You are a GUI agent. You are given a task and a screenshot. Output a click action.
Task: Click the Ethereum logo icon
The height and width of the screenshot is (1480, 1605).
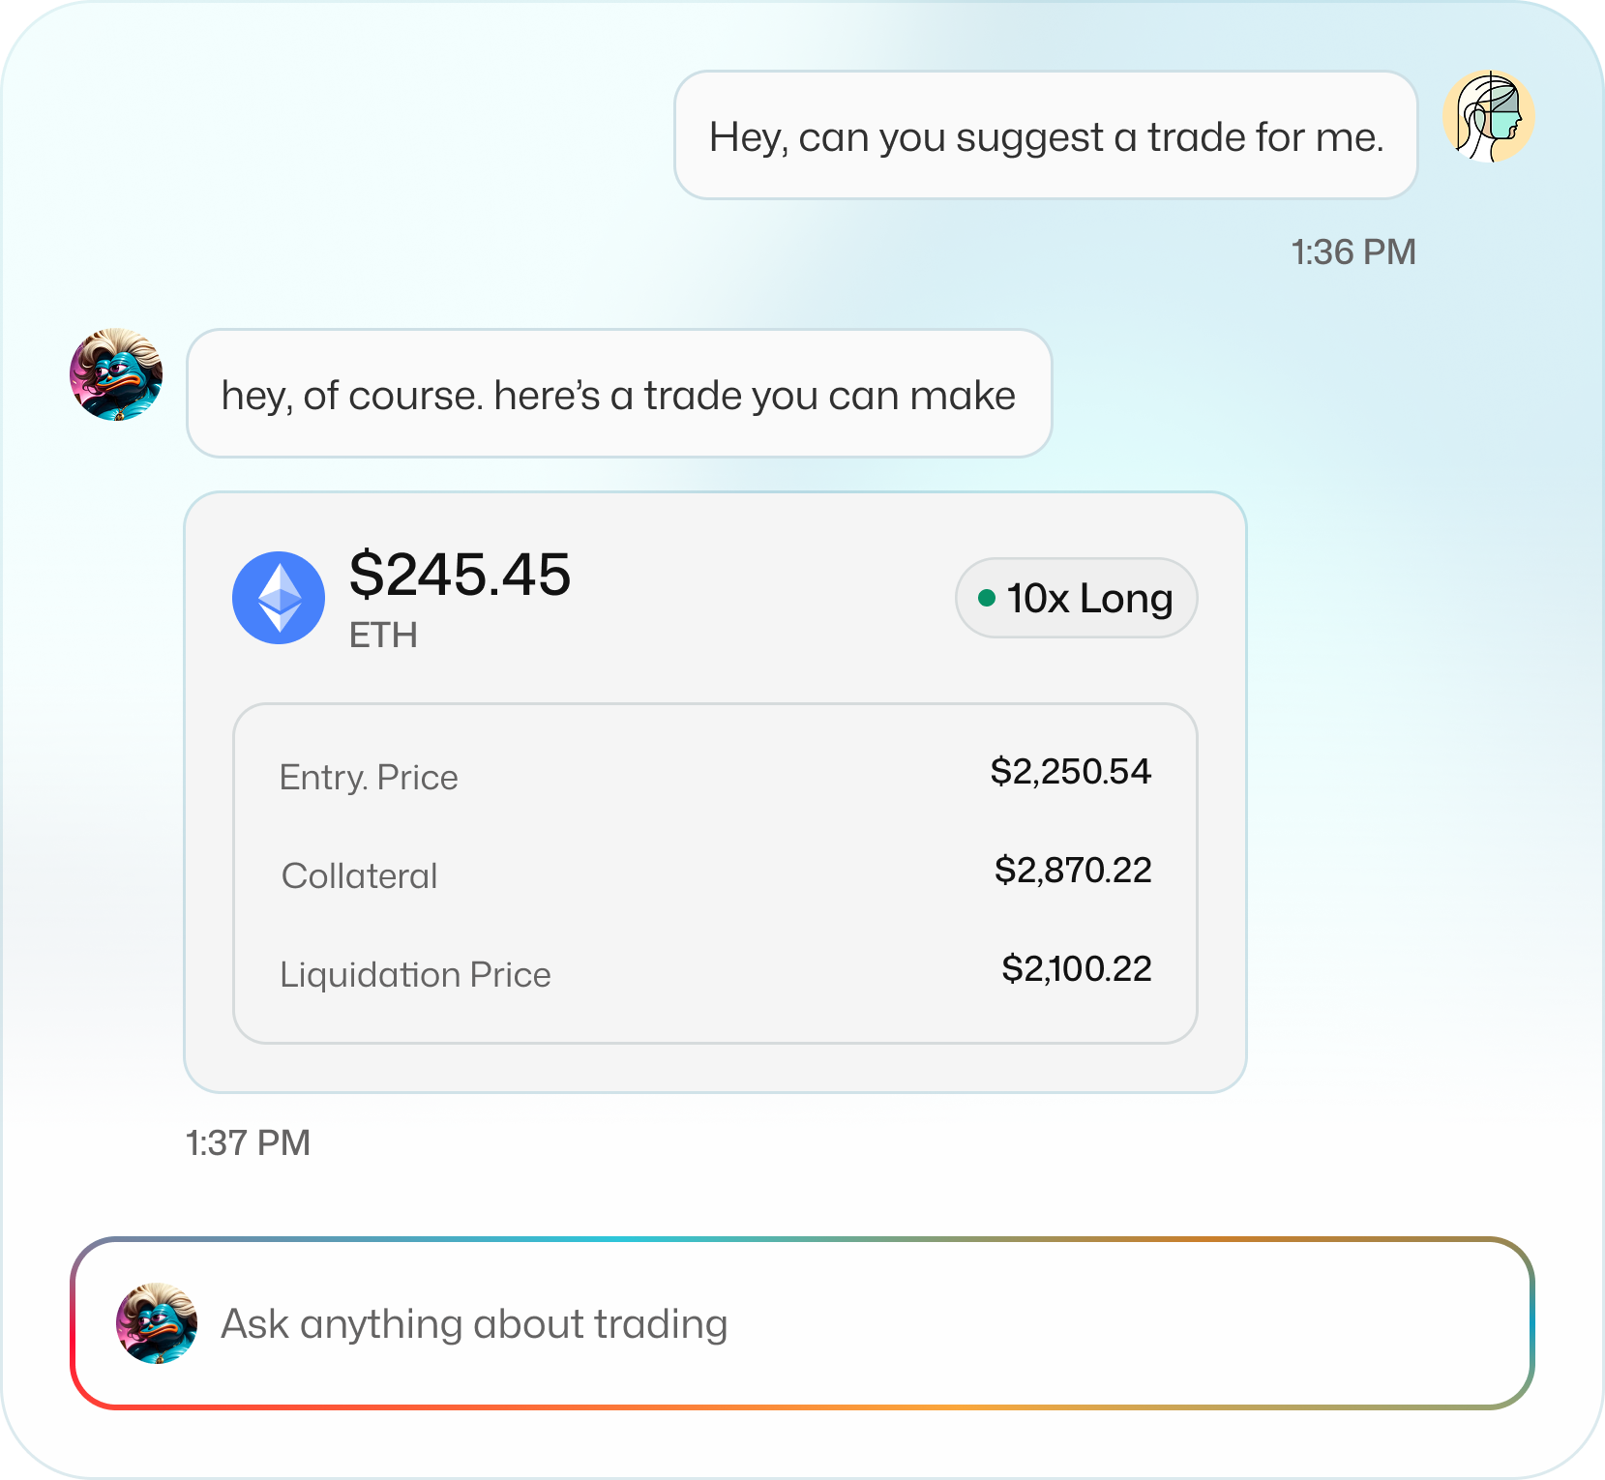point(279,598)
